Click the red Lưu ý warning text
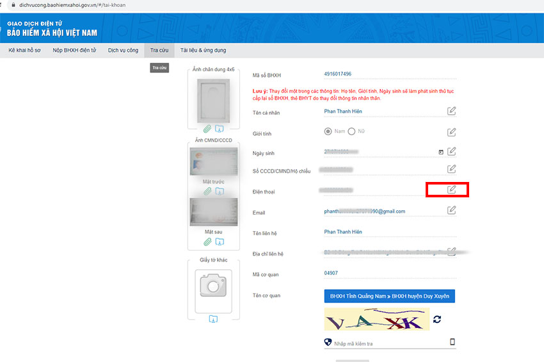The width and height of the screenshot is (544, 362). click(353, 94)
